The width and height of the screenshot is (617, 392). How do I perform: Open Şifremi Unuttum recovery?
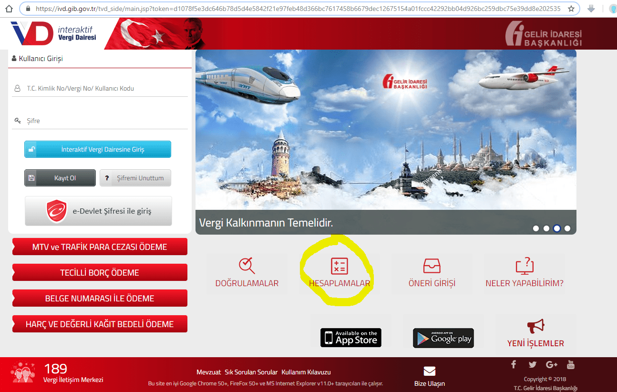click(x=135, y=177)
